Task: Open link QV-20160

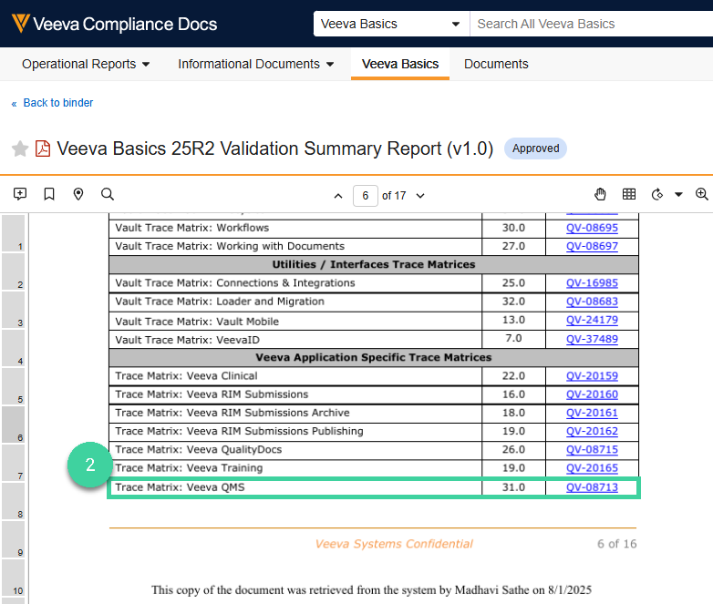Action: click(592, 394)
